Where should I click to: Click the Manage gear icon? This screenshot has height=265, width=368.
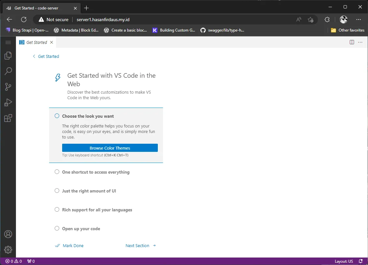[x=8, y=250]
